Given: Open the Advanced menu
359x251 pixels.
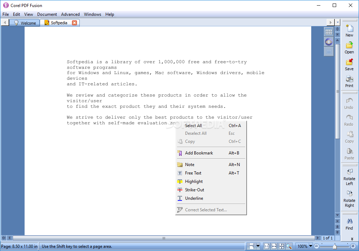Looking at the screenshot, I should [x=70, y=14].
